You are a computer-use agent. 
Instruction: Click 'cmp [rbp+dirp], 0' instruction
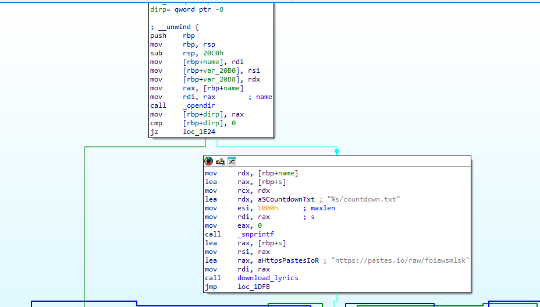(193, 123)
